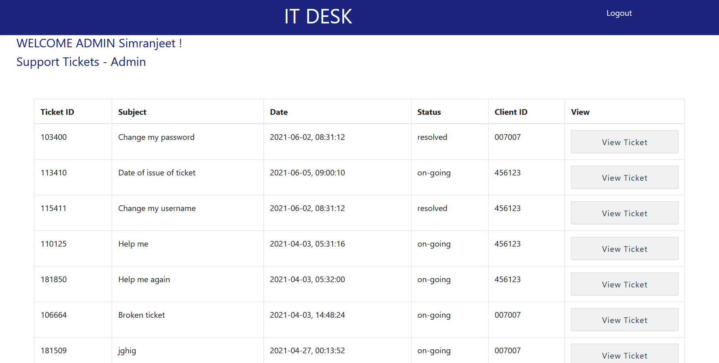719x363 pixels.
Task: Click subject Date of issue of ticket
Action: click(x=157, y=173)
